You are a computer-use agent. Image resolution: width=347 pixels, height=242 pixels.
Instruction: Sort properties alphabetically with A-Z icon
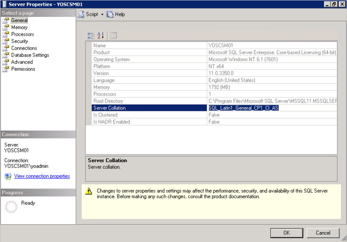[101, 36]
